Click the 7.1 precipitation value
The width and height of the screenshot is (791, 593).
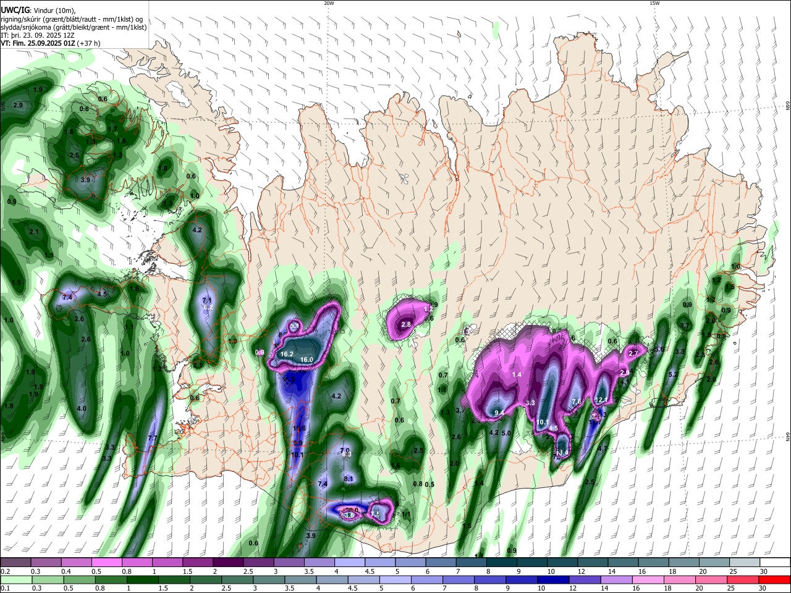click(x=207, y=300)
